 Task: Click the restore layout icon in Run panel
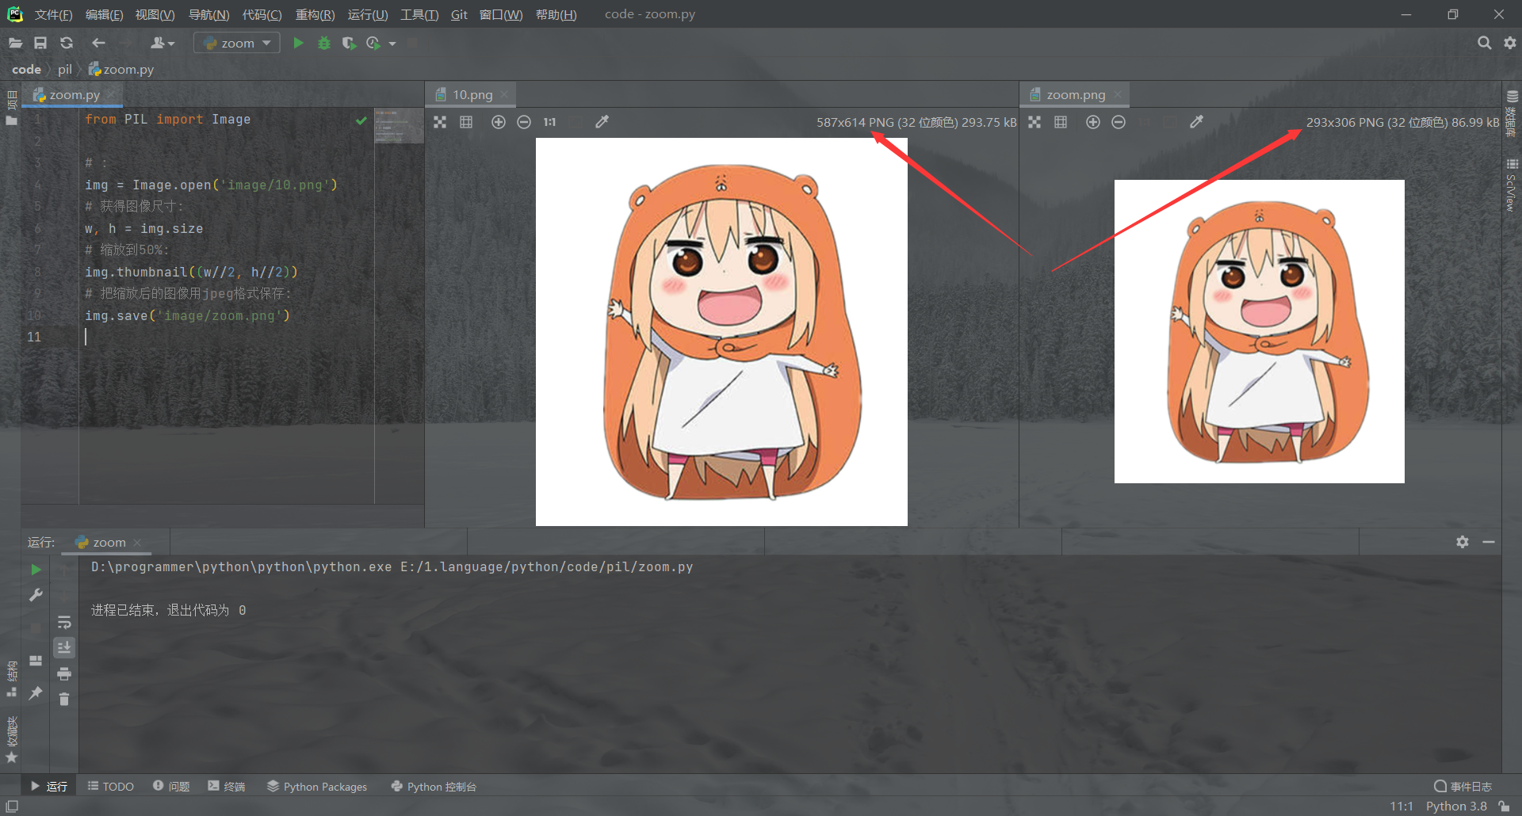tap(36, 661)
